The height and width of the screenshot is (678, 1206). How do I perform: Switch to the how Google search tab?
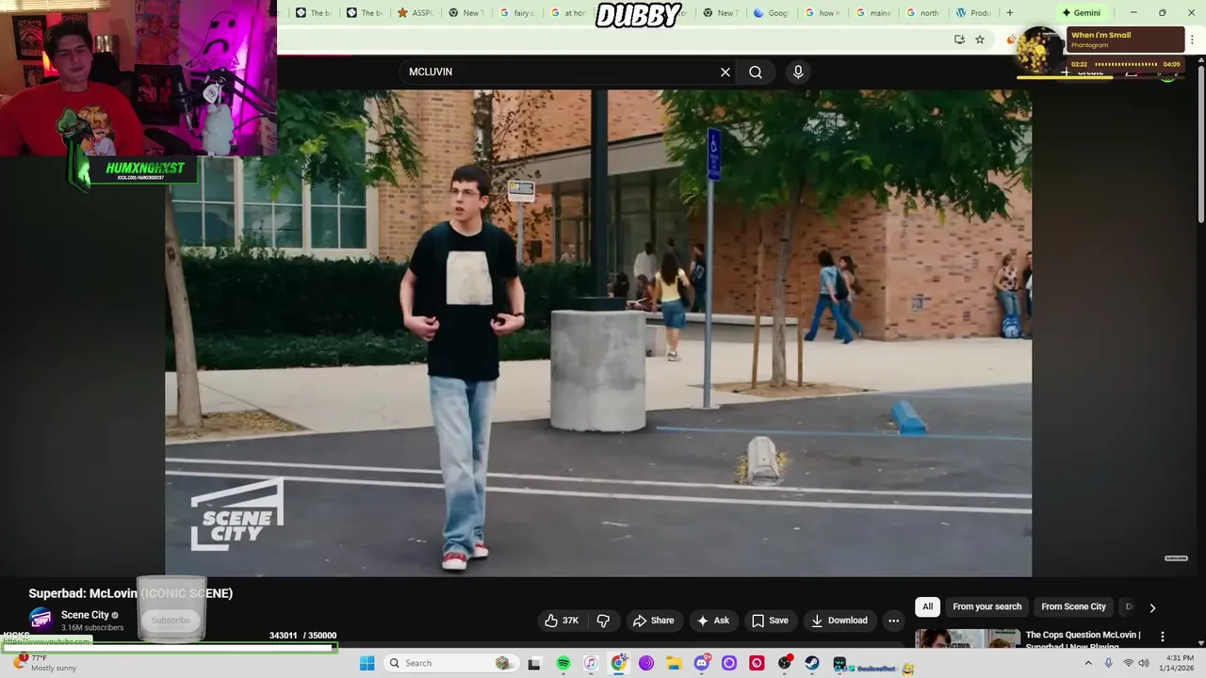coord(822,13)
